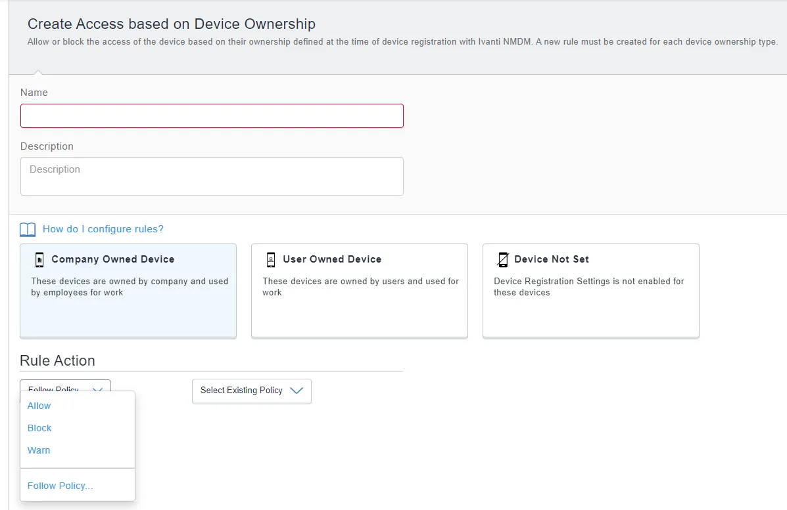
Task: Open the How do I configure rules link
Action: (x=103, y=229)
